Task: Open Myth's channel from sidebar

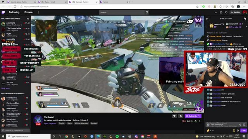Action: [x=15, y=35]
